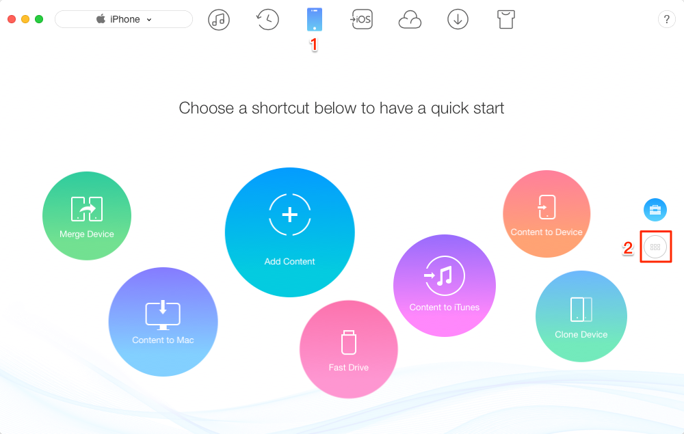This screenshot has height=434, width=684.
Task: Maximize the window with green button
Action: pyautogui.click(x=39, y=19)
